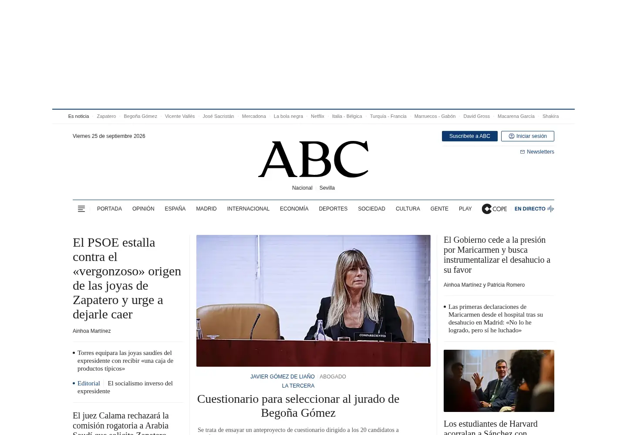The height and width of the screenshot is (435, 627).
Task: Select the Sevilla edition
Action: tap(327, 188)
